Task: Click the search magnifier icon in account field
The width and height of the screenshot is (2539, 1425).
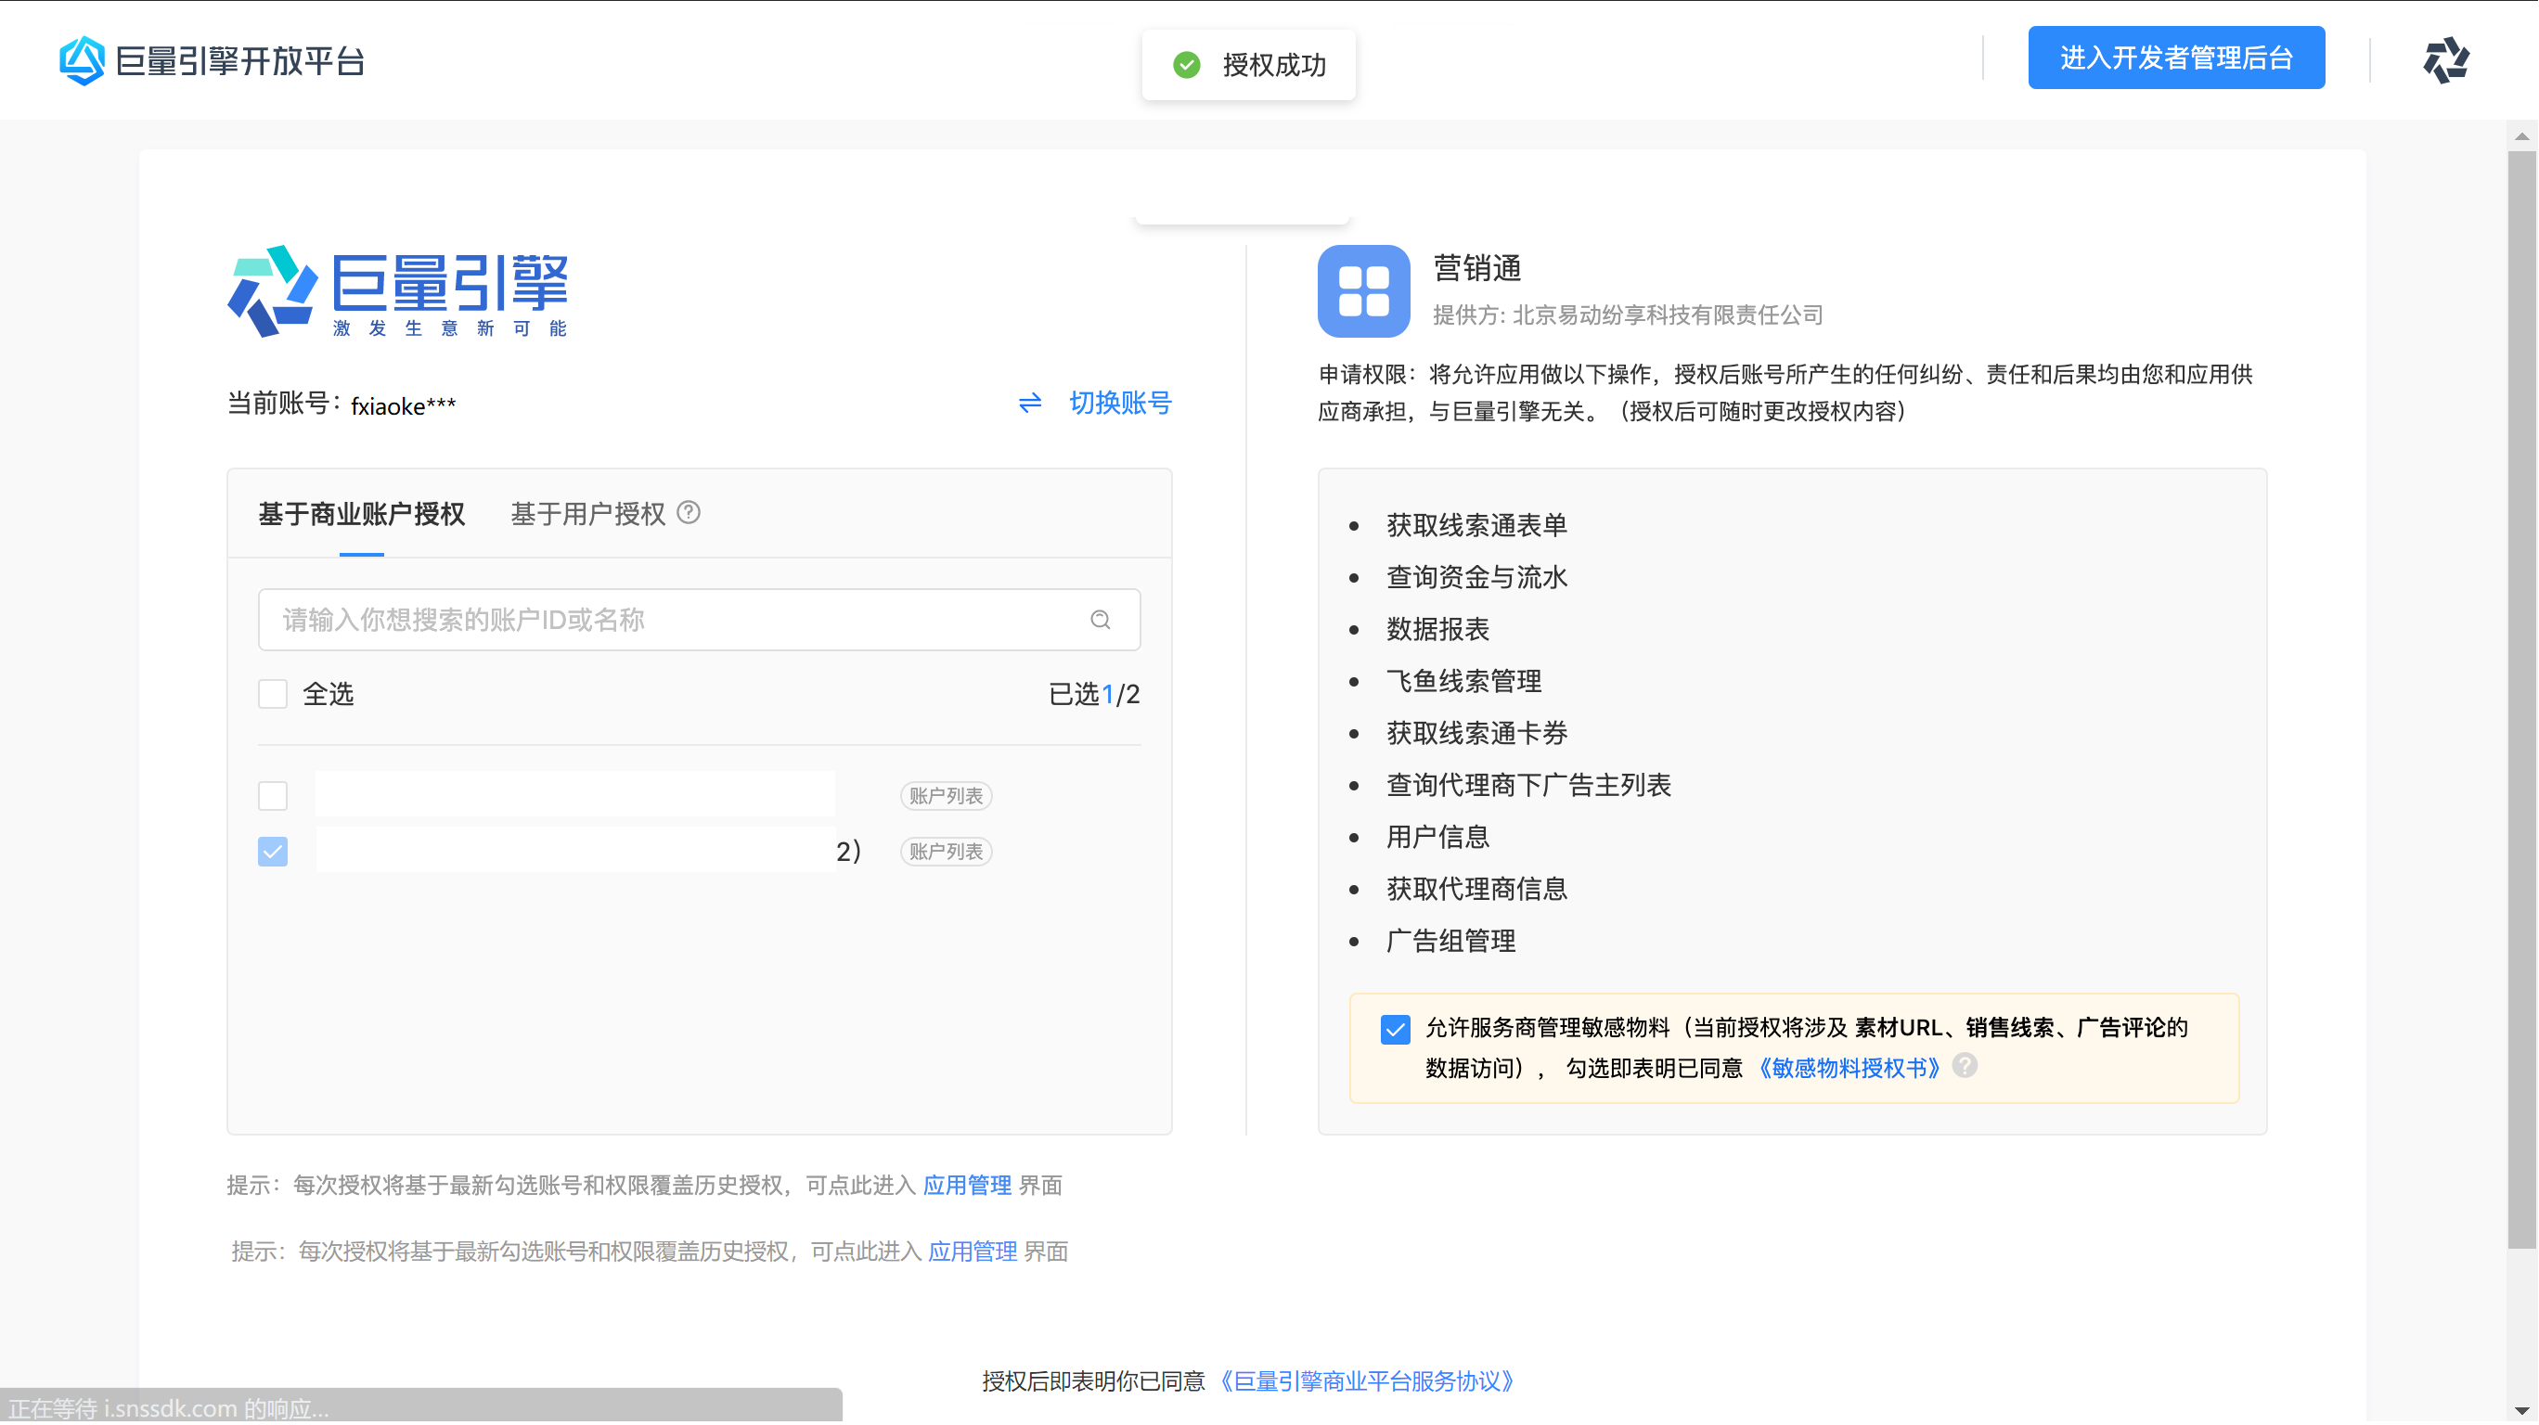Action: click(x=1100, y=620)
